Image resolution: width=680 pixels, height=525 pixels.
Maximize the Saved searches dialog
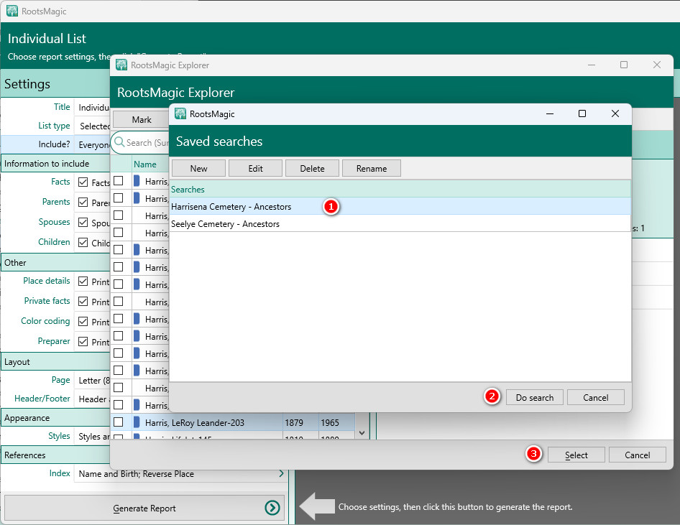click(x=582, y=113)
